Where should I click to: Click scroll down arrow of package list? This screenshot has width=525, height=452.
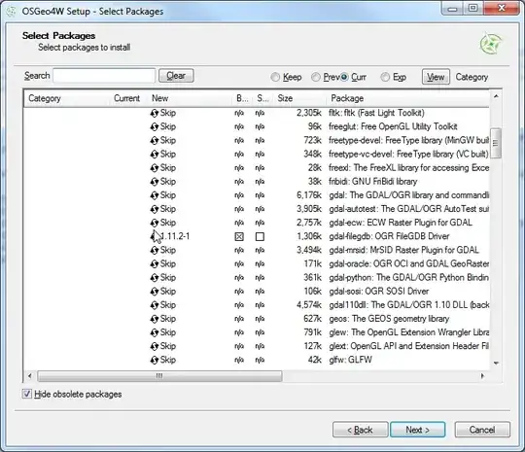[x=496, y=363]
